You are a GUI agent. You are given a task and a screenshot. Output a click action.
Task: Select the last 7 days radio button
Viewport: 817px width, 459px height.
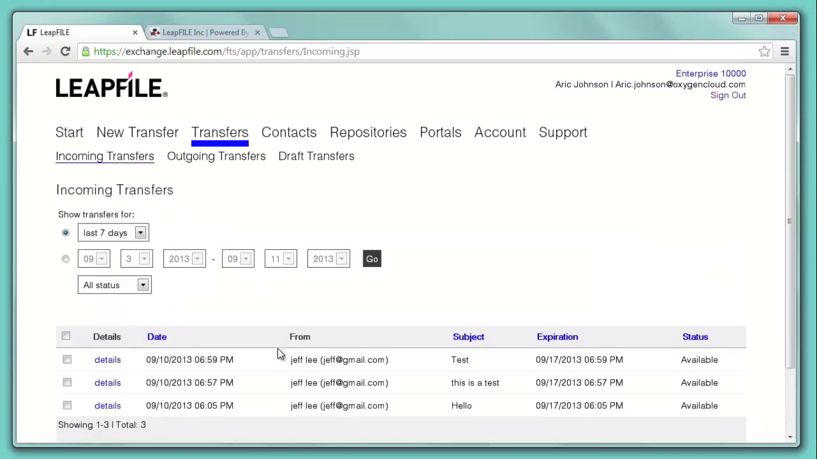[x=66, y=232]
